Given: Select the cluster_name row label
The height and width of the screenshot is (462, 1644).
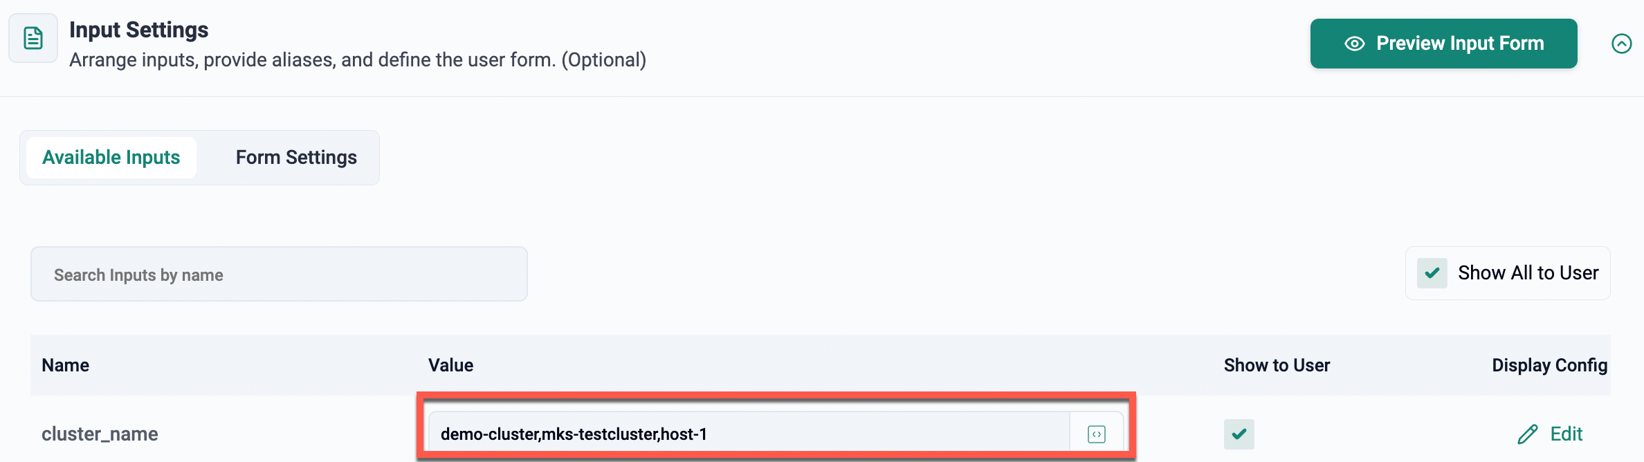Looking at the screenshot, I should point(100,434).
